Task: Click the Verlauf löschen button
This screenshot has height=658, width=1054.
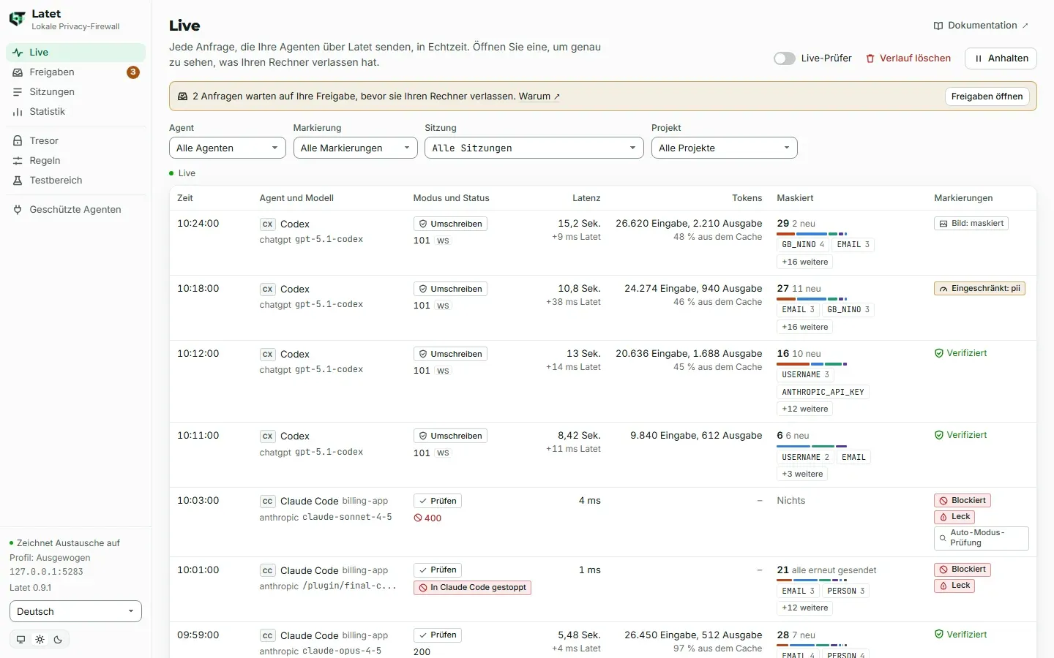Action: [x=908, y=58]
